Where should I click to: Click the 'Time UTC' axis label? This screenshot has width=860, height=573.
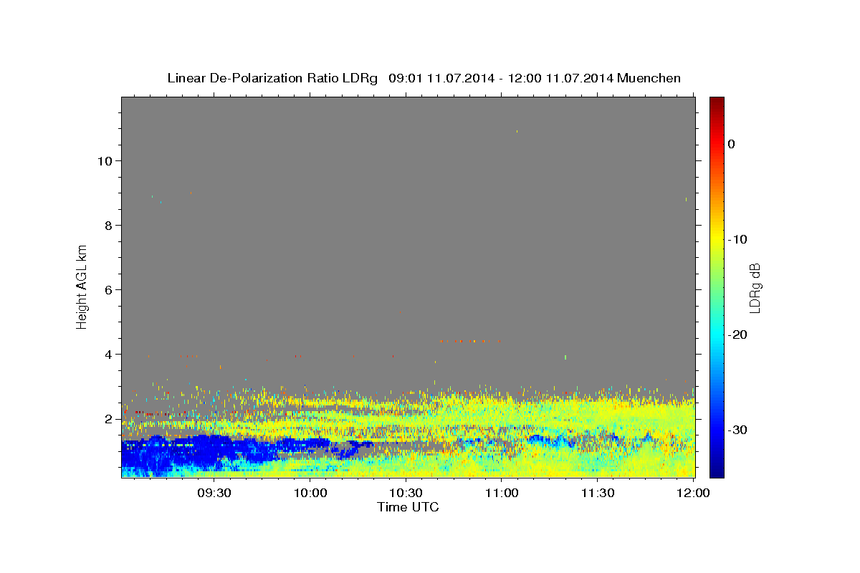pos(408,507)
